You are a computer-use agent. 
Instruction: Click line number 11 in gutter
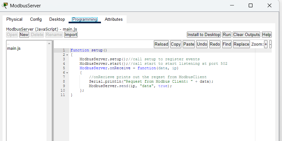(63, 95)
